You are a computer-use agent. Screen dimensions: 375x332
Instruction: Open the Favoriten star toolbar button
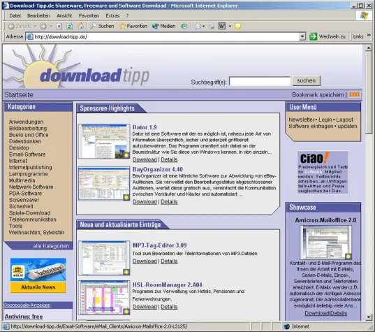coord(133,26)
